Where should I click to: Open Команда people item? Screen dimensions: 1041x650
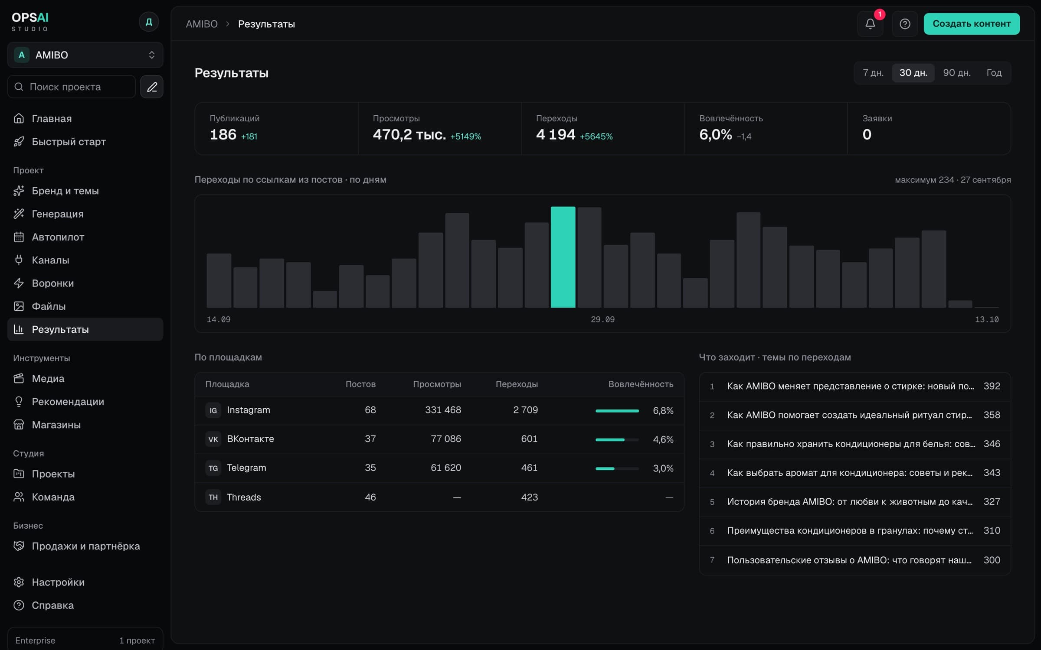pyautogui.click(x=85, y=497)
